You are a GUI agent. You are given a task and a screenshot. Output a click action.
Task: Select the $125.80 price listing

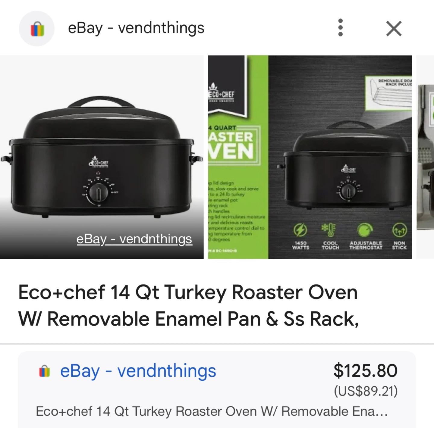point(365,371)
